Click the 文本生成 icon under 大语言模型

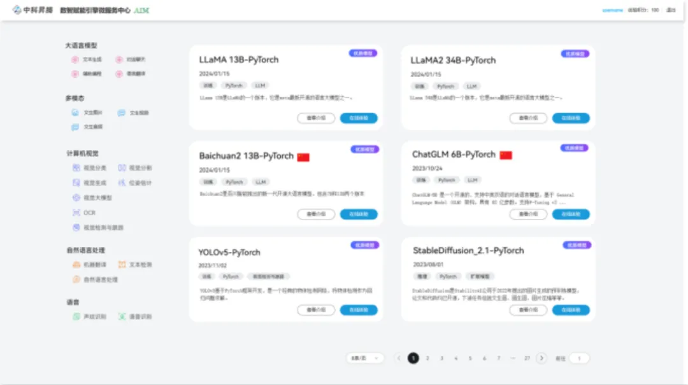[75, 59]
